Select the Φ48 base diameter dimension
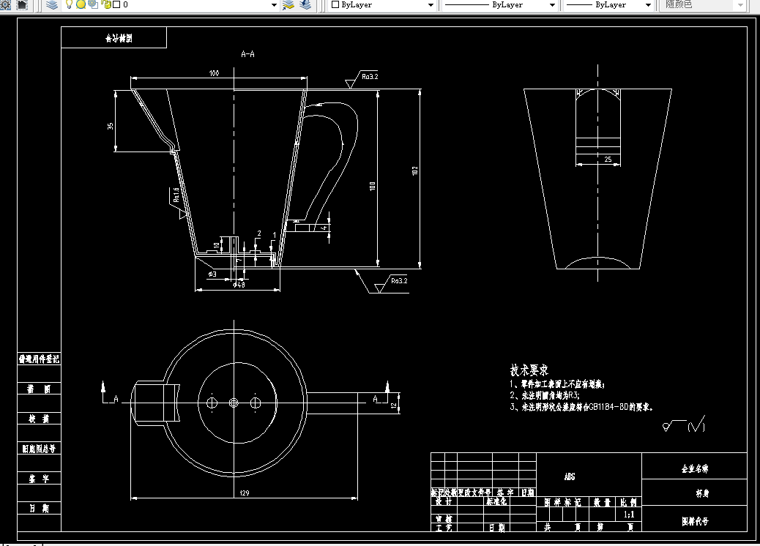Image resolution: width=760 pixels, height=546 pixels. [239, 285]
